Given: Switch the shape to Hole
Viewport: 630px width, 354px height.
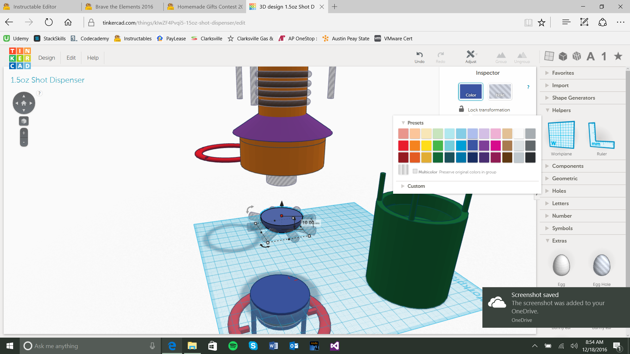Looking at the screenshot, I should click(500, 91).
